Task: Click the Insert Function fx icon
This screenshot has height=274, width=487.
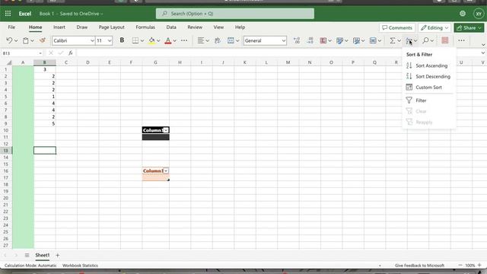Action: click(x=71, y=53)
